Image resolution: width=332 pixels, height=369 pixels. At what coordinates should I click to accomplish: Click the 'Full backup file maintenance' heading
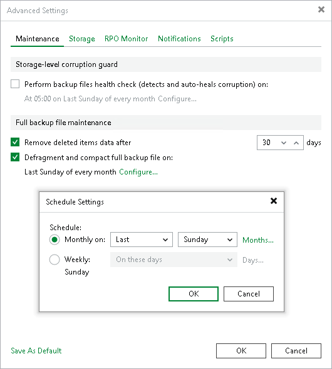[63, 123]
